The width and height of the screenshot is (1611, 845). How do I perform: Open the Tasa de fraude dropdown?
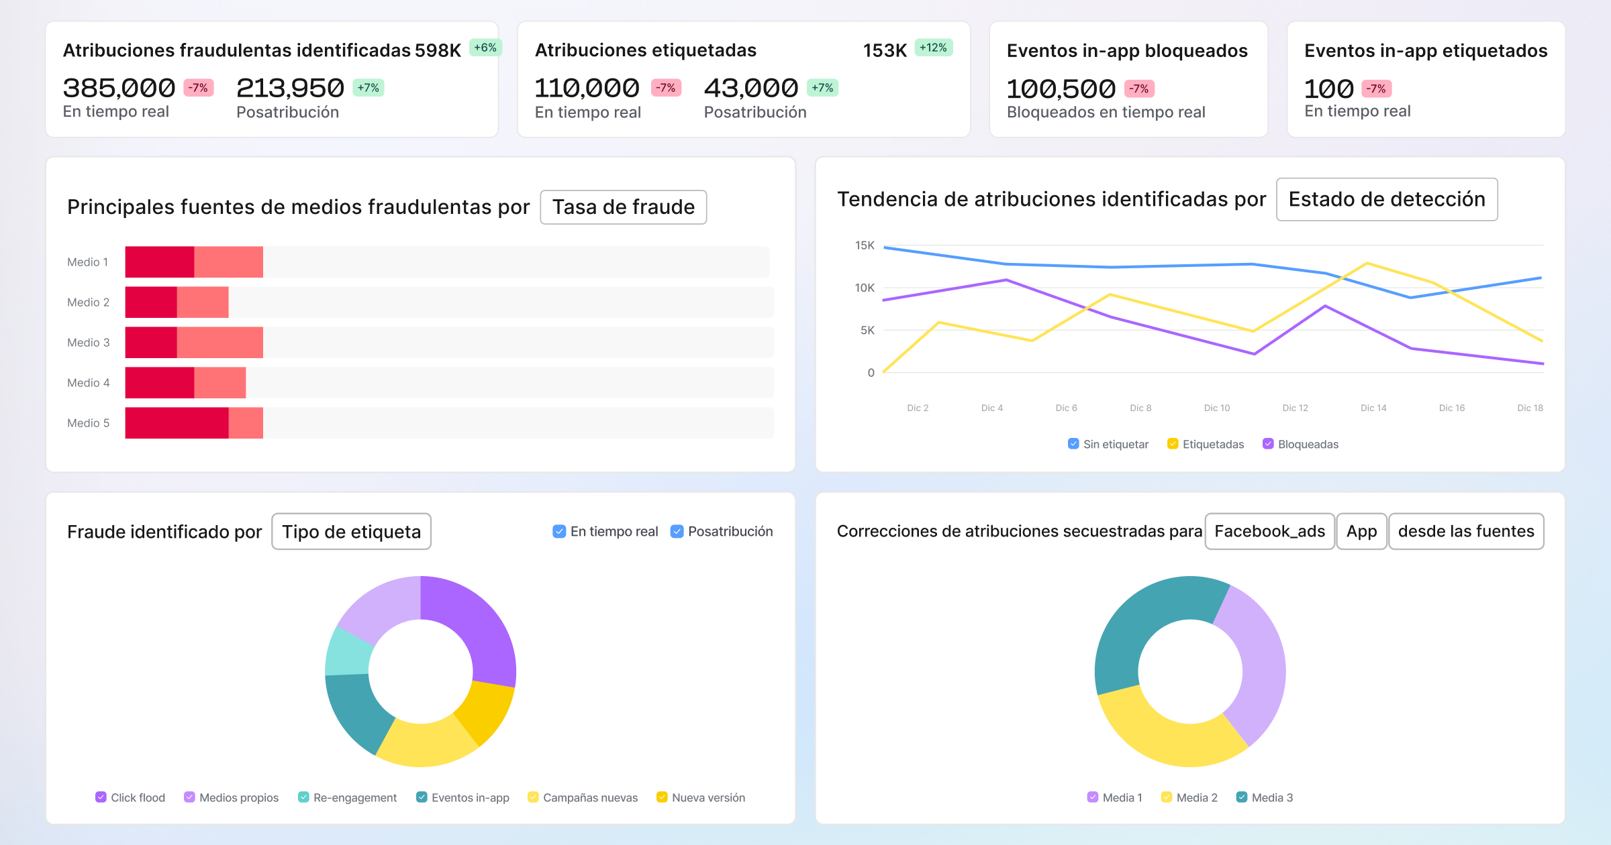[623, 207]
